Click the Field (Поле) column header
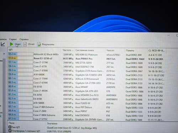Image resolution: width=178 pixels, height=133 pixels. pos(11,123)
